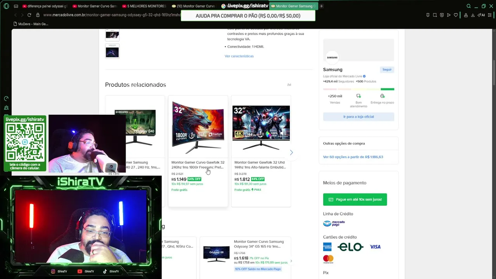Image resolution: width=496 pixels, height=279 pixels.
Task: Open 'Ver 60 opções' purchase link
Action: click(353, 157)
